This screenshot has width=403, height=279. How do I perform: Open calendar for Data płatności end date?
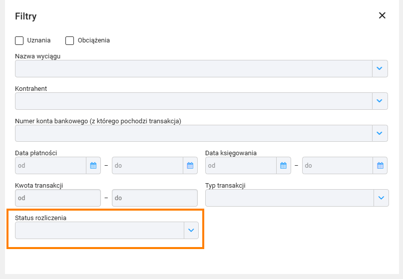190,165
